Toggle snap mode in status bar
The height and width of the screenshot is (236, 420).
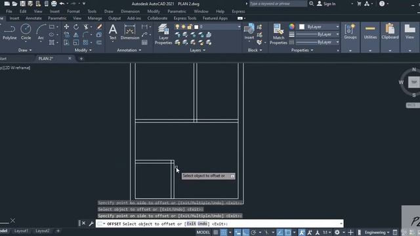pyautogui.click(x=224, y=232)
